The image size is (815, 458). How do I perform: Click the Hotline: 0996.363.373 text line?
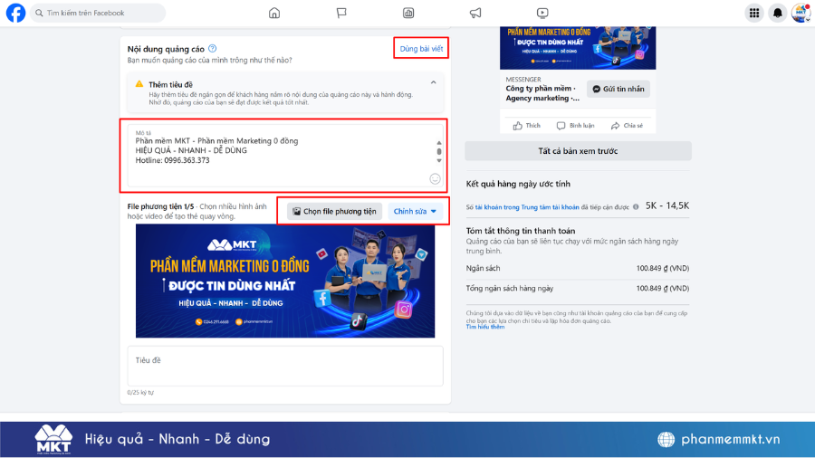point(173,160)
